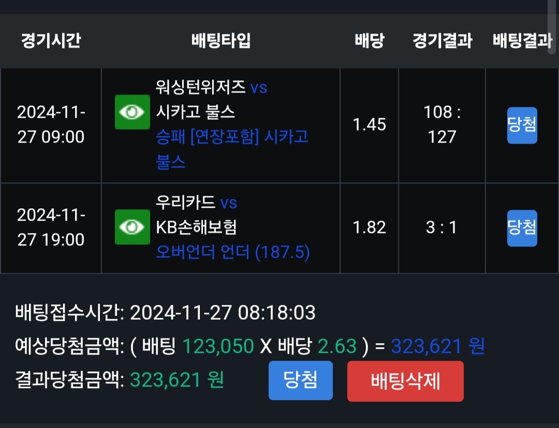Select the 배팅결과 column header
Screen dimensions: 559x428
522,41
